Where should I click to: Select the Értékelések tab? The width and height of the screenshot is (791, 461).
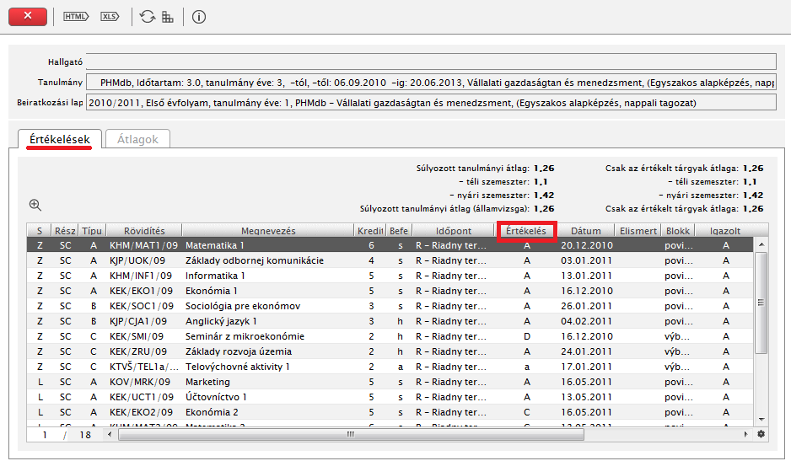pos(60,139)
